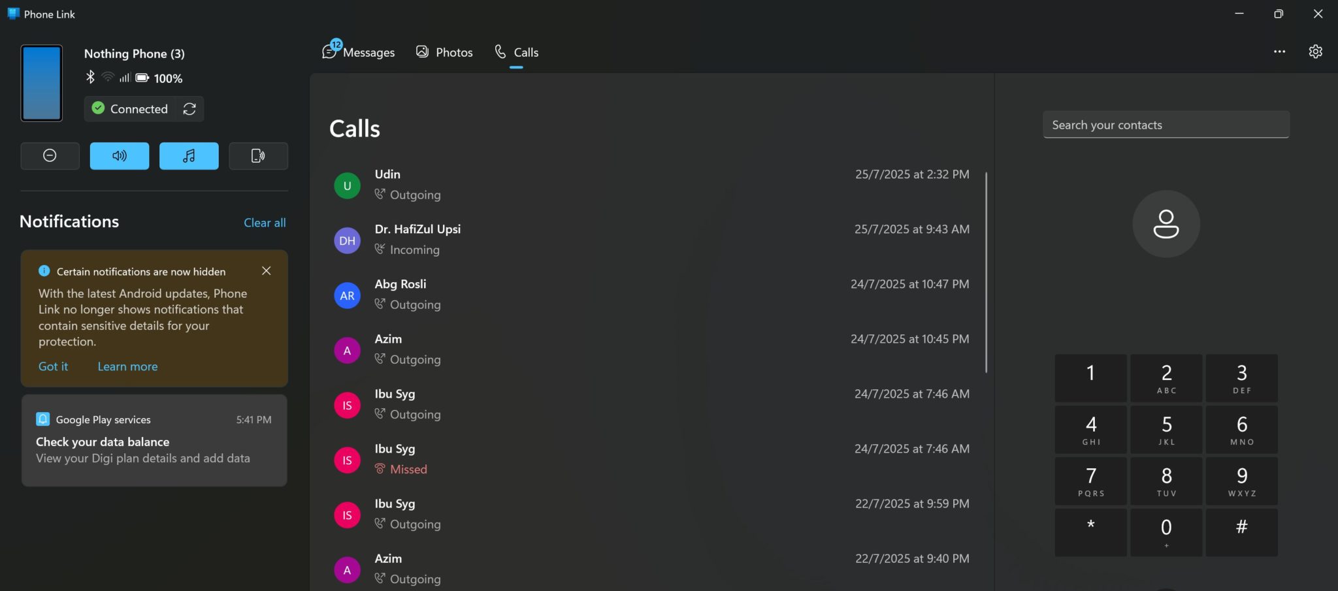Click Phone Link app icon in title bar
Image resolution: width=1338 pixels, height=591 pixels.
pyautogui.click(x=13, y=14)
